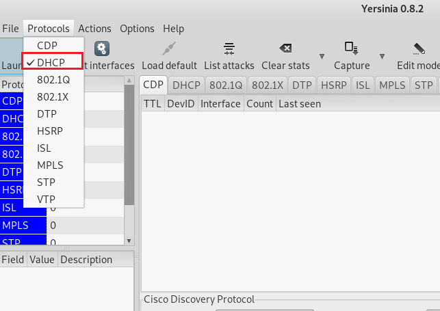440x311 pixels.
Task: Switch to the DTP tab
Action: click(302, 85)
